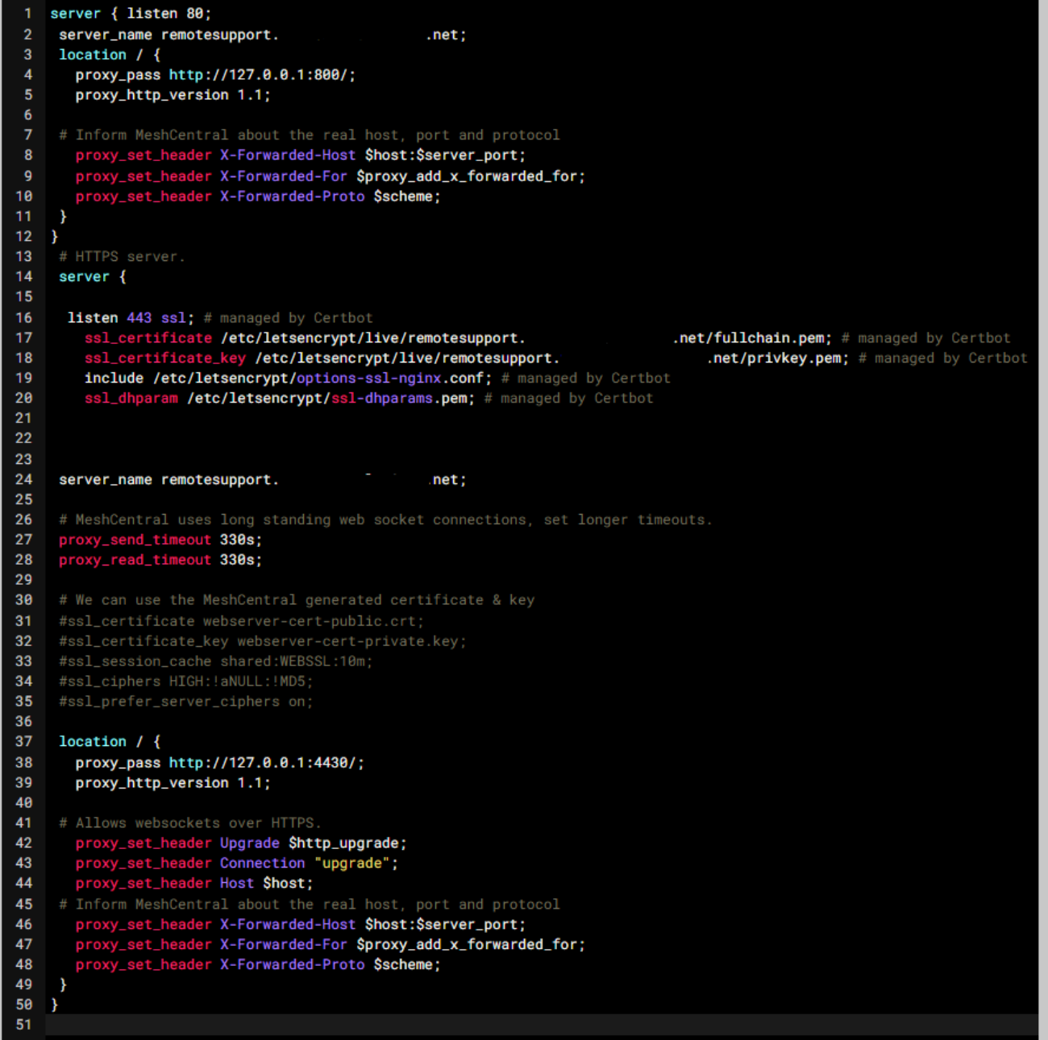
Task: Click 'X-Forwarded-Proto' on line 48
Action: pos(293,965)
